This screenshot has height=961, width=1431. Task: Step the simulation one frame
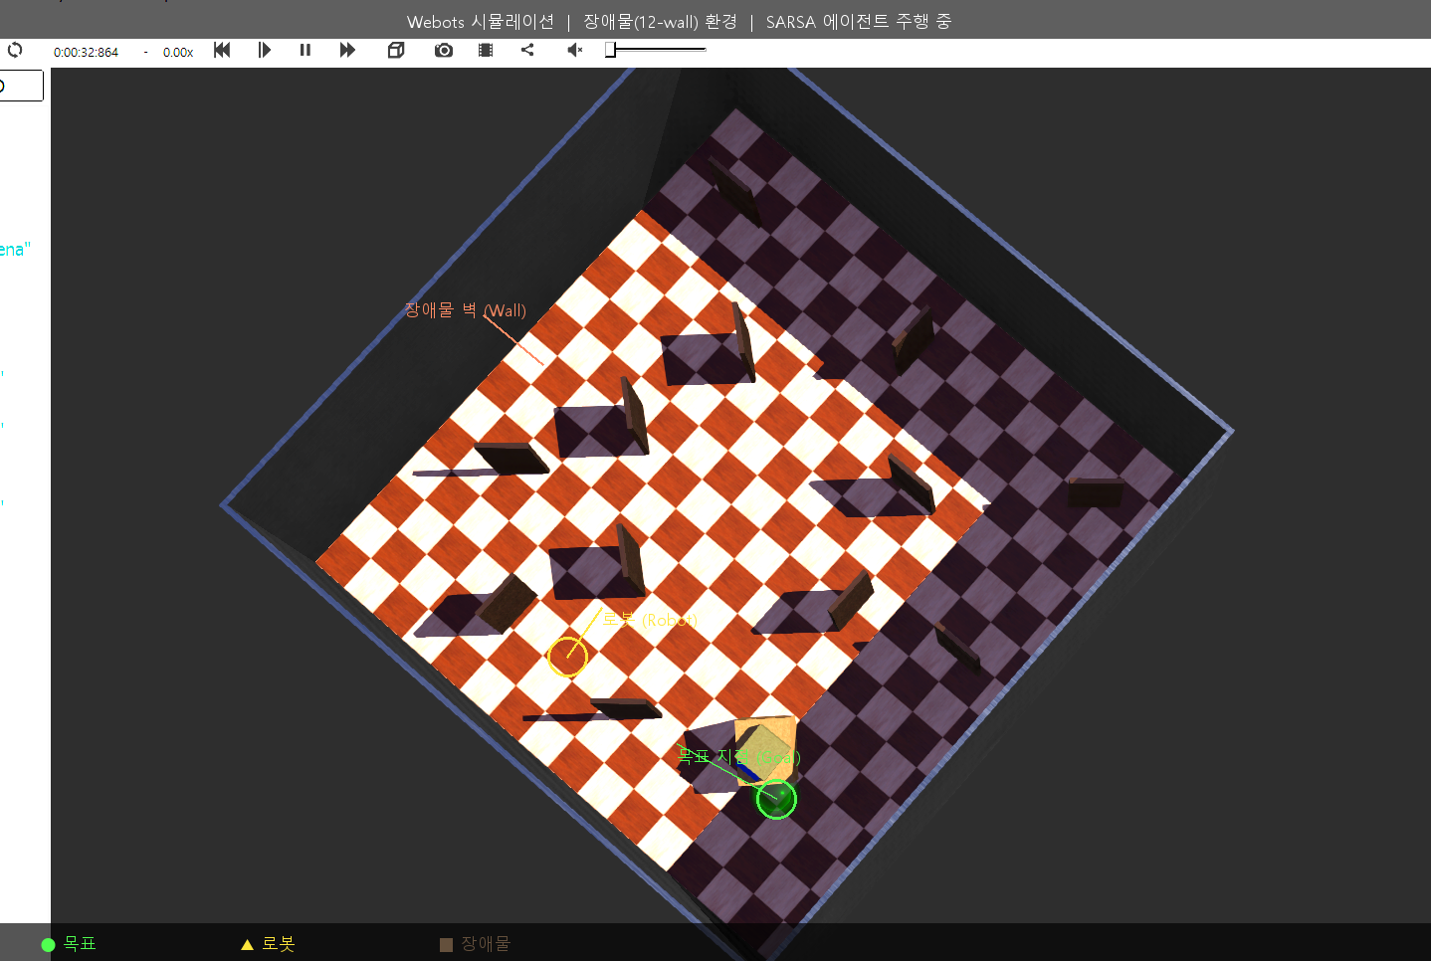[264, 50]
